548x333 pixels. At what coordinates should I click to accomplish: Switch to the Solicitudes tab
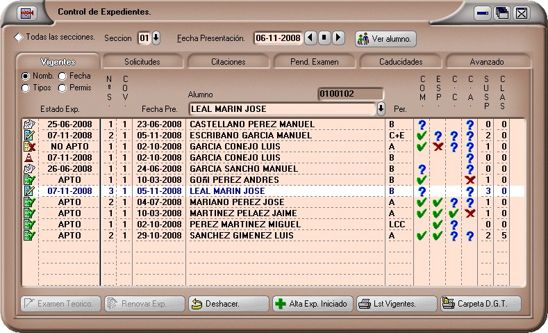pyautogui.click(x=142, y=62)
